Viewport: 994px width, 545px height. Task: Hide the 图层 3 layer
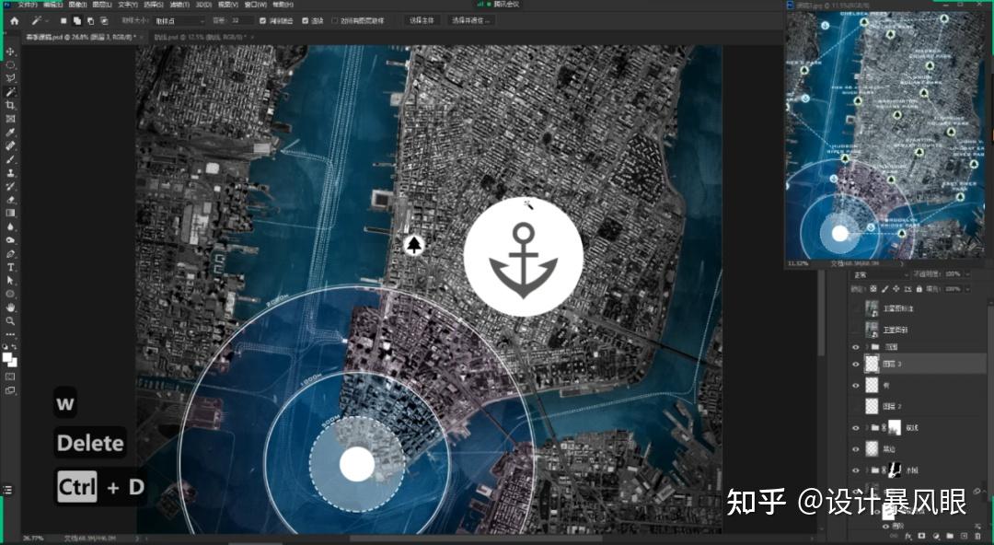point(856,365)
